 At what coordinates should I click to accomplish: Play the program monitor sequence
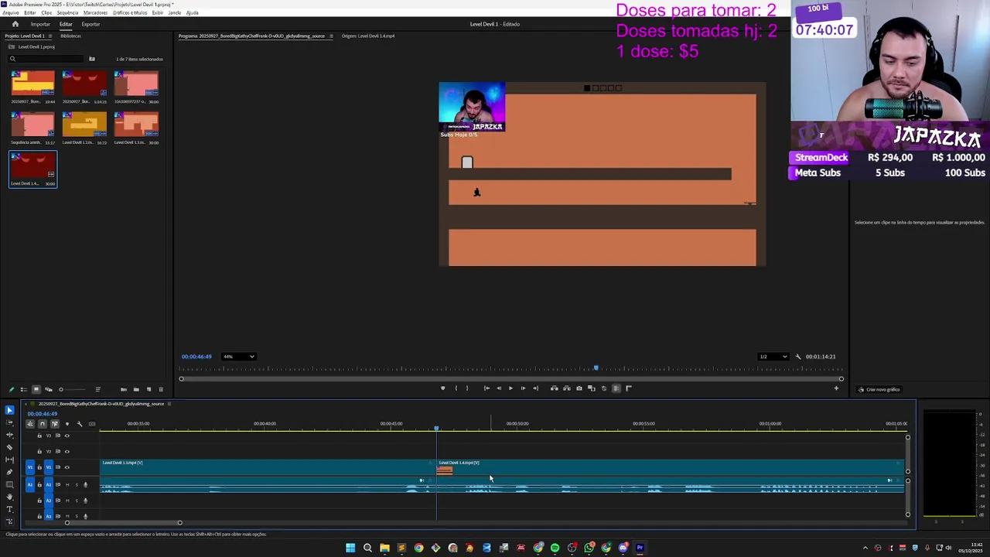point(510,388)
